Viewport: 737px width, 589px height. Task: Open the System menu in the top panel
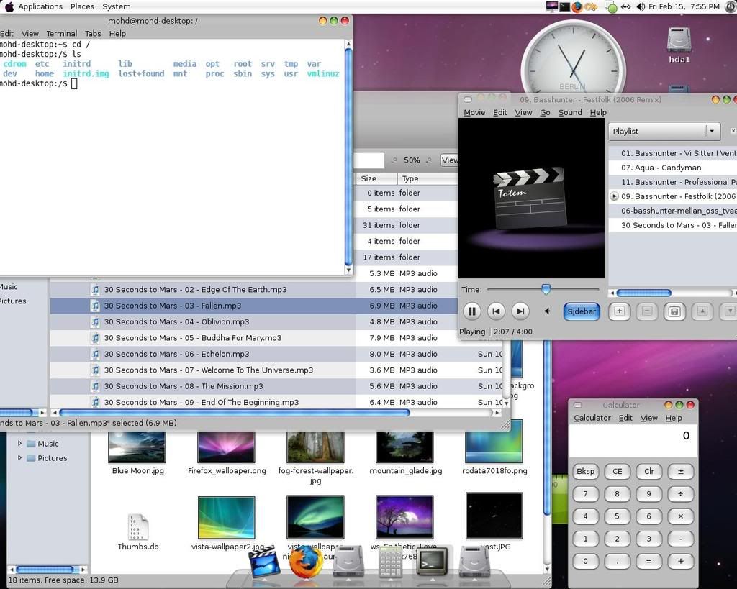117,6
